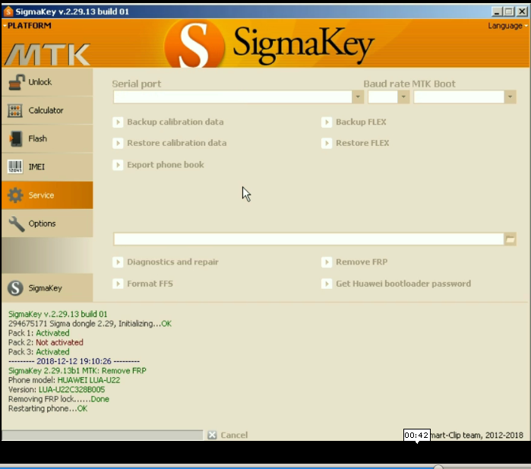Image resolution: width=531 pixels, height=469 pixels.
Task: Click the MTK platform logo
Action: (47, 54)
